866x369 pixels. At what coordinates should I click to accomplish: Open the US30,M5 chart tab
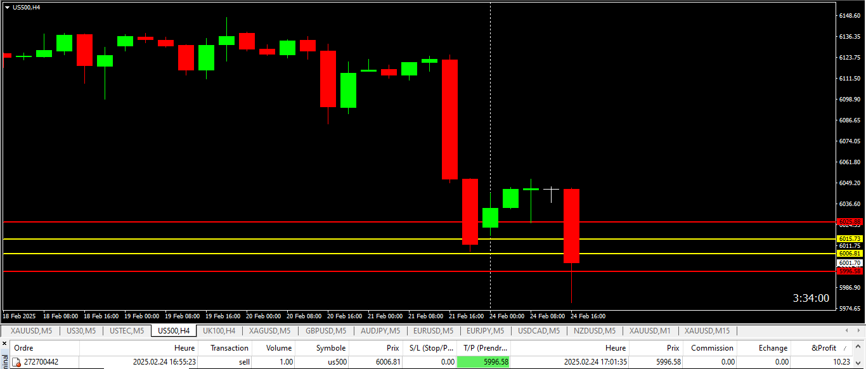81,330
